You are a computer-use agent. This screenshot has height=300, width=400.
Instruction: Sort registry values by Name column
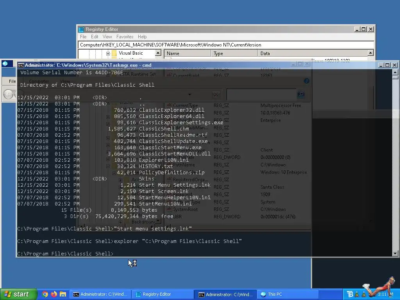pyautogui.click(x=187, y=53)
